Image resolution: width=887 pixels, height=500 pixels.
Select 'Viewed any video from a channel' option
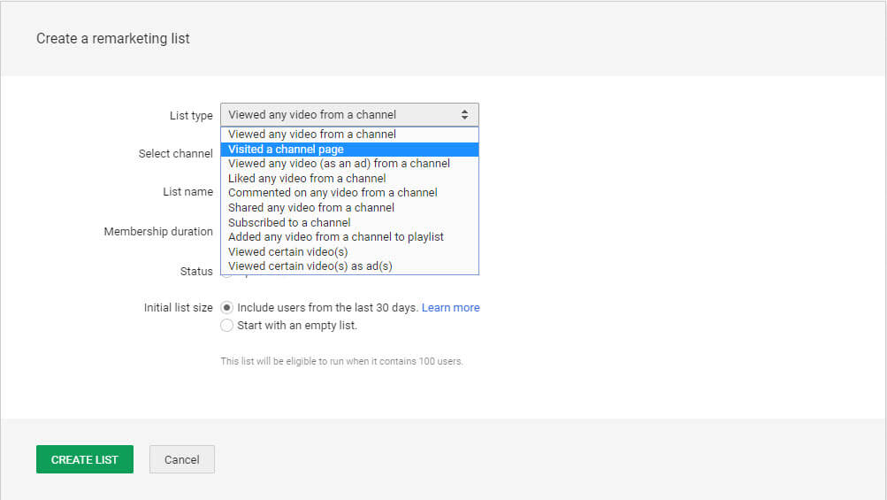[312, 135]
